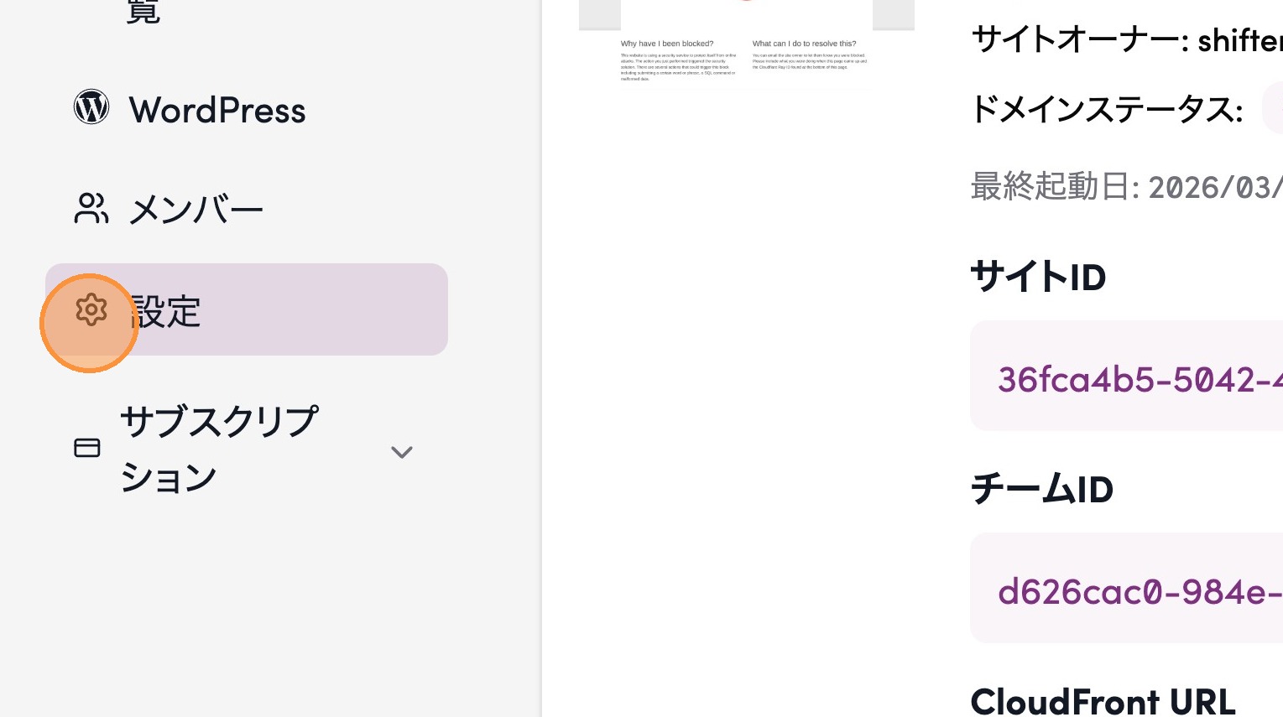1283x717 pixels.
Task: Click the subscription credit card icon
Action: click(x=87, y=448)
